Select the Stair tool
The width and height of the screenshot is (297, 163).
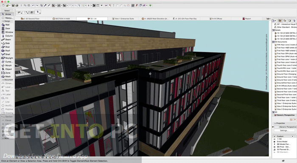pos(7,47)
